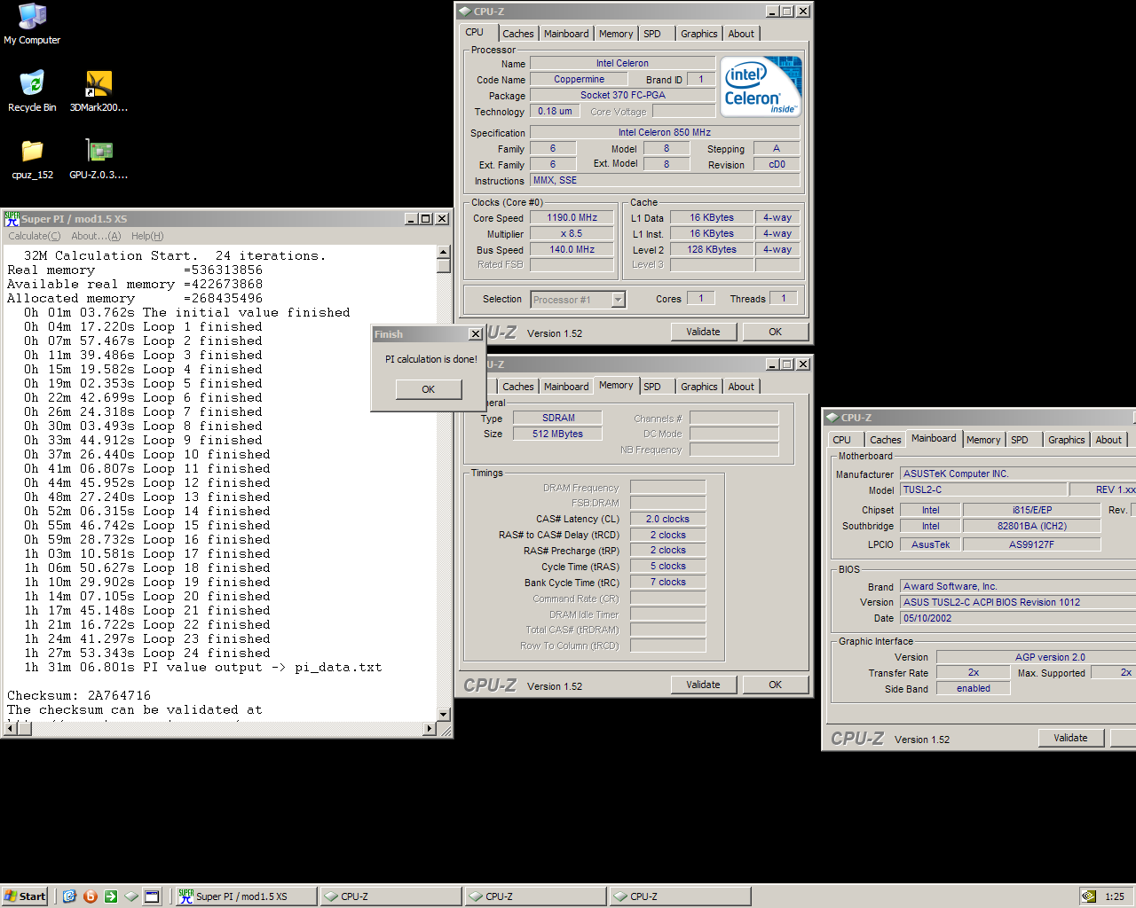Close the Finish dialog with X
1136x908 pixels.
pyautogui.click(x=476, y=334)
